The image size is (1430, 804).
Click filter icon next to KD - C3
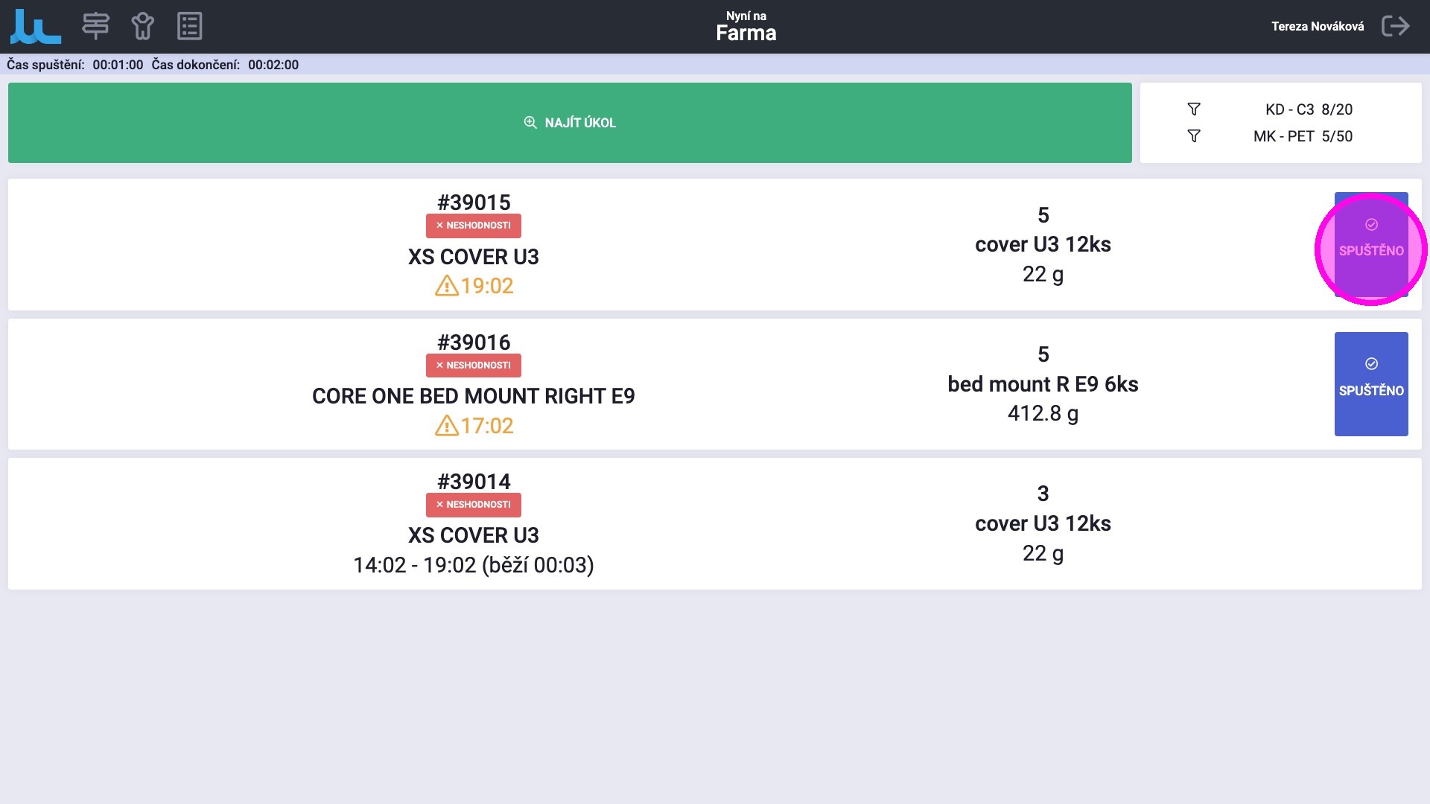click(x=1194, y=109)
